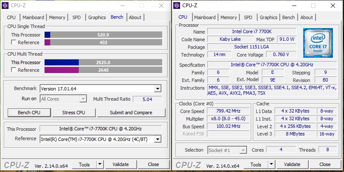Open Memory tab in left window
This screenshot has width=344, height=172.
coord(57,17)
